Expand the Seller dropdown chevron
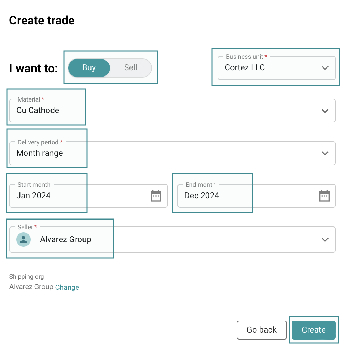This screenshot has width=348, height=351. (325, 240)
